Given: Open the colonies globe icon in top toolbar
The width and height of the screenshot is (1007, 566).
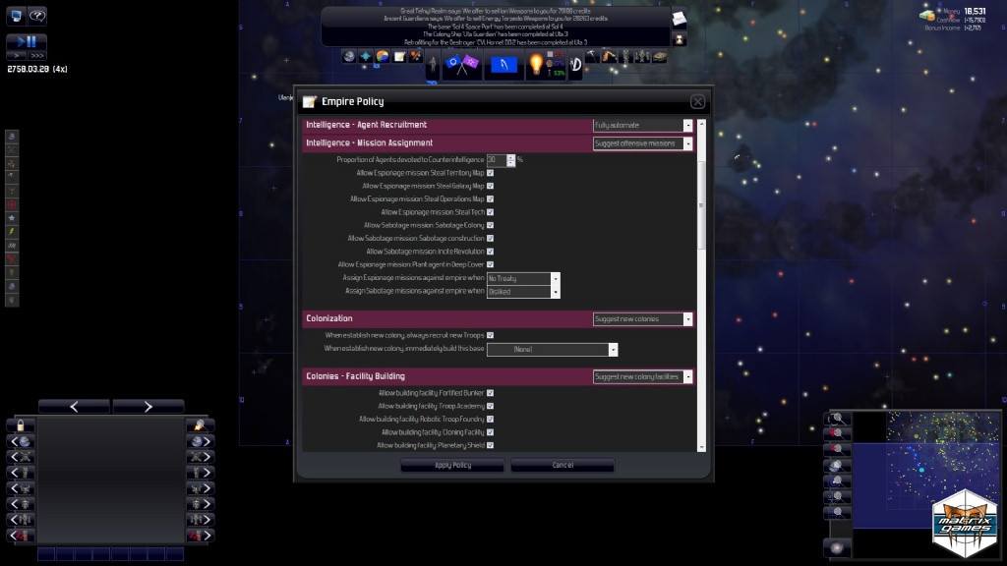Looking at the screenshot, I should point(349,56).
